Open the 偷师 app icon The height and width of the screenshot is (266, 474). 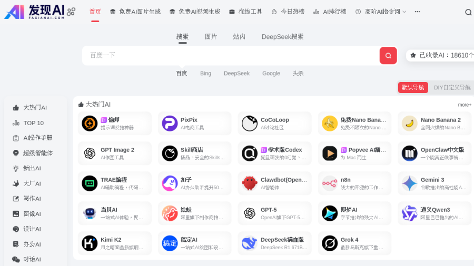[90, 123]
